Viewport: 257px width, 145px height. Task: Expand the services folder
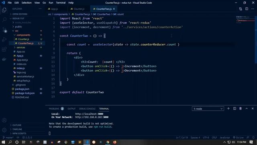pyautogui.click(x=21, y=48)
